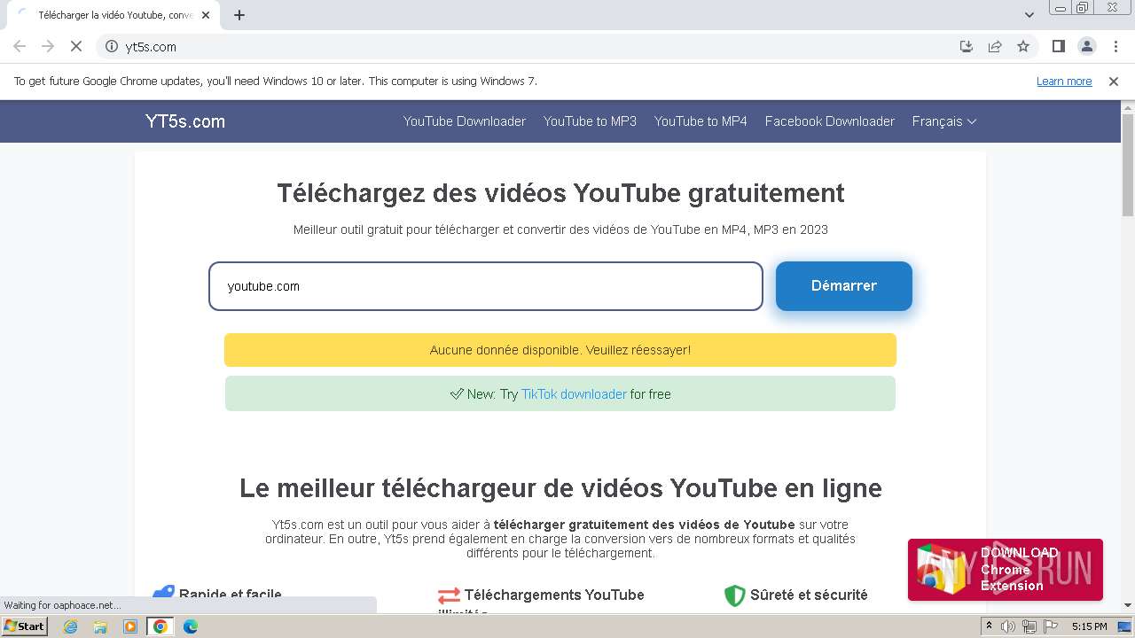Click the Aucune donnée disponible warning message
This screenshot has width=1135, height=638.
(560, 350)
